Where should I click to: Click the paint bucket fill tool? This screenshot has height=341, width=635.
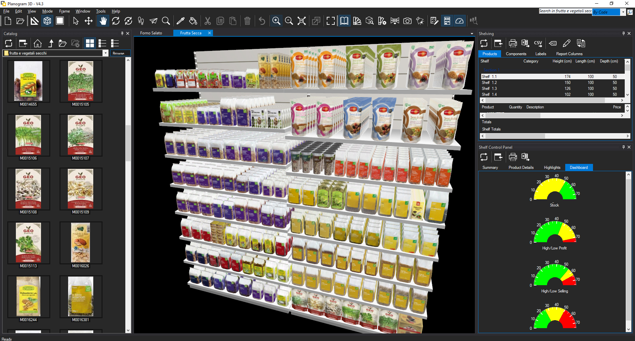click(x=193, y=21)
